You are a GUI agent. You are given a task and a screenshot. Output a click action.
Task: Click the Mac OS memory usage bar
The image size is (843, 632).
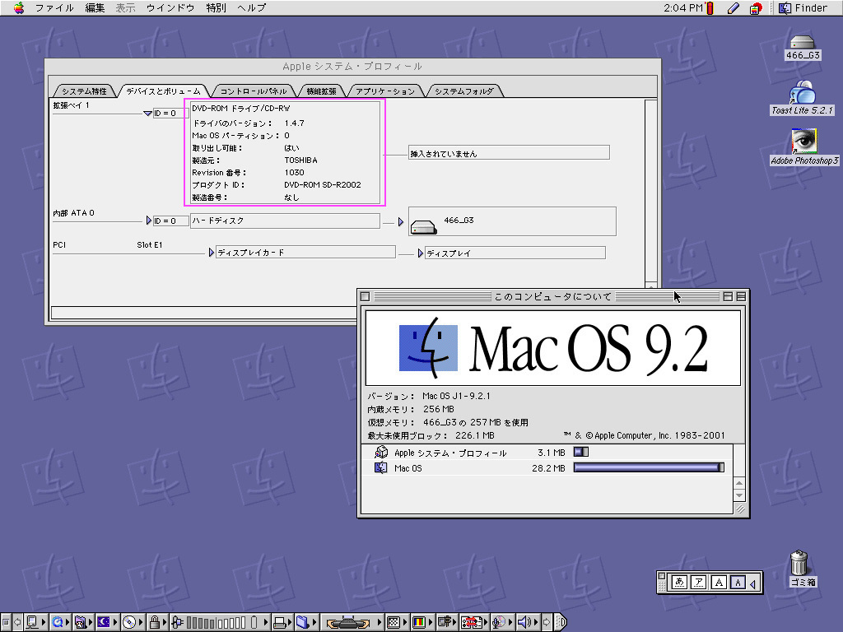pyautogui.click(x=649, y=467)
